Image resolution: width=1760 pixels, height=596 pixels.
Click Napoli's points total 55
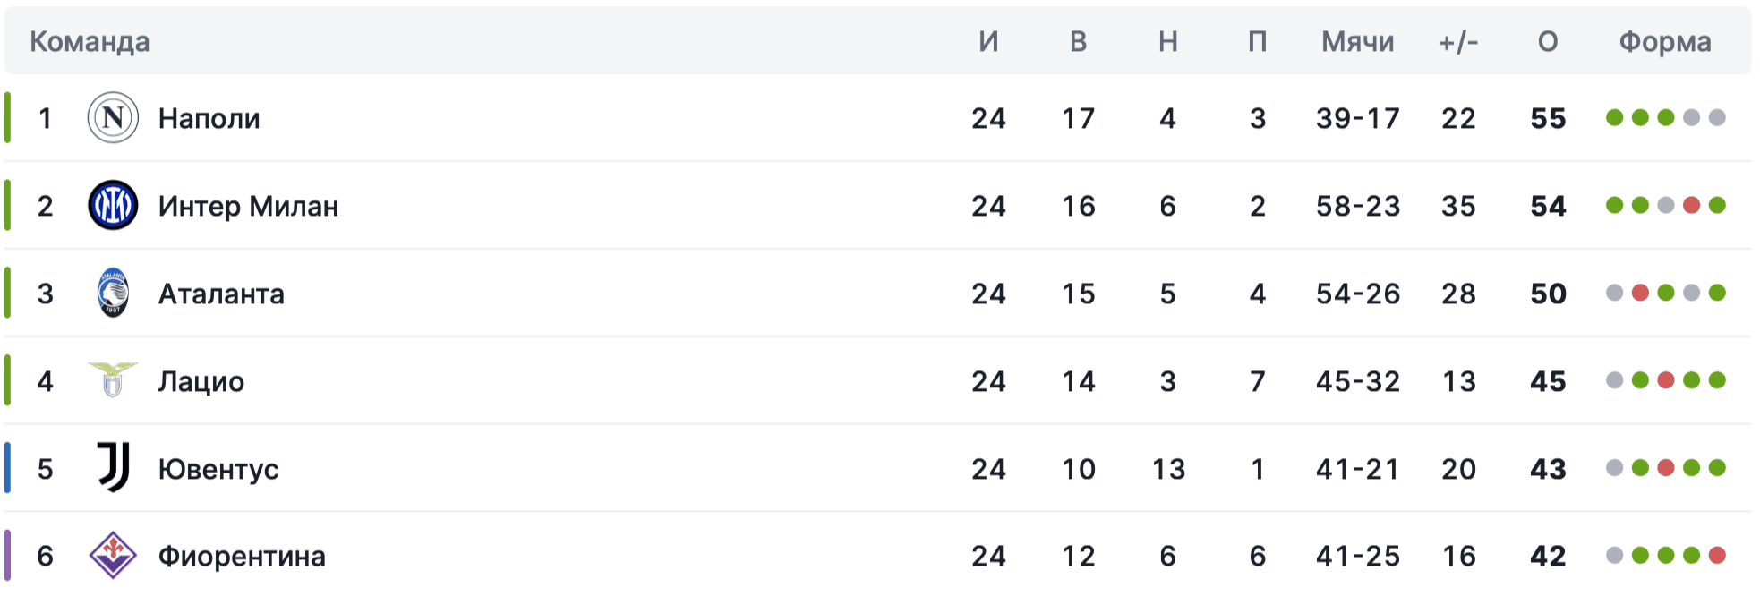[1548, 118]
